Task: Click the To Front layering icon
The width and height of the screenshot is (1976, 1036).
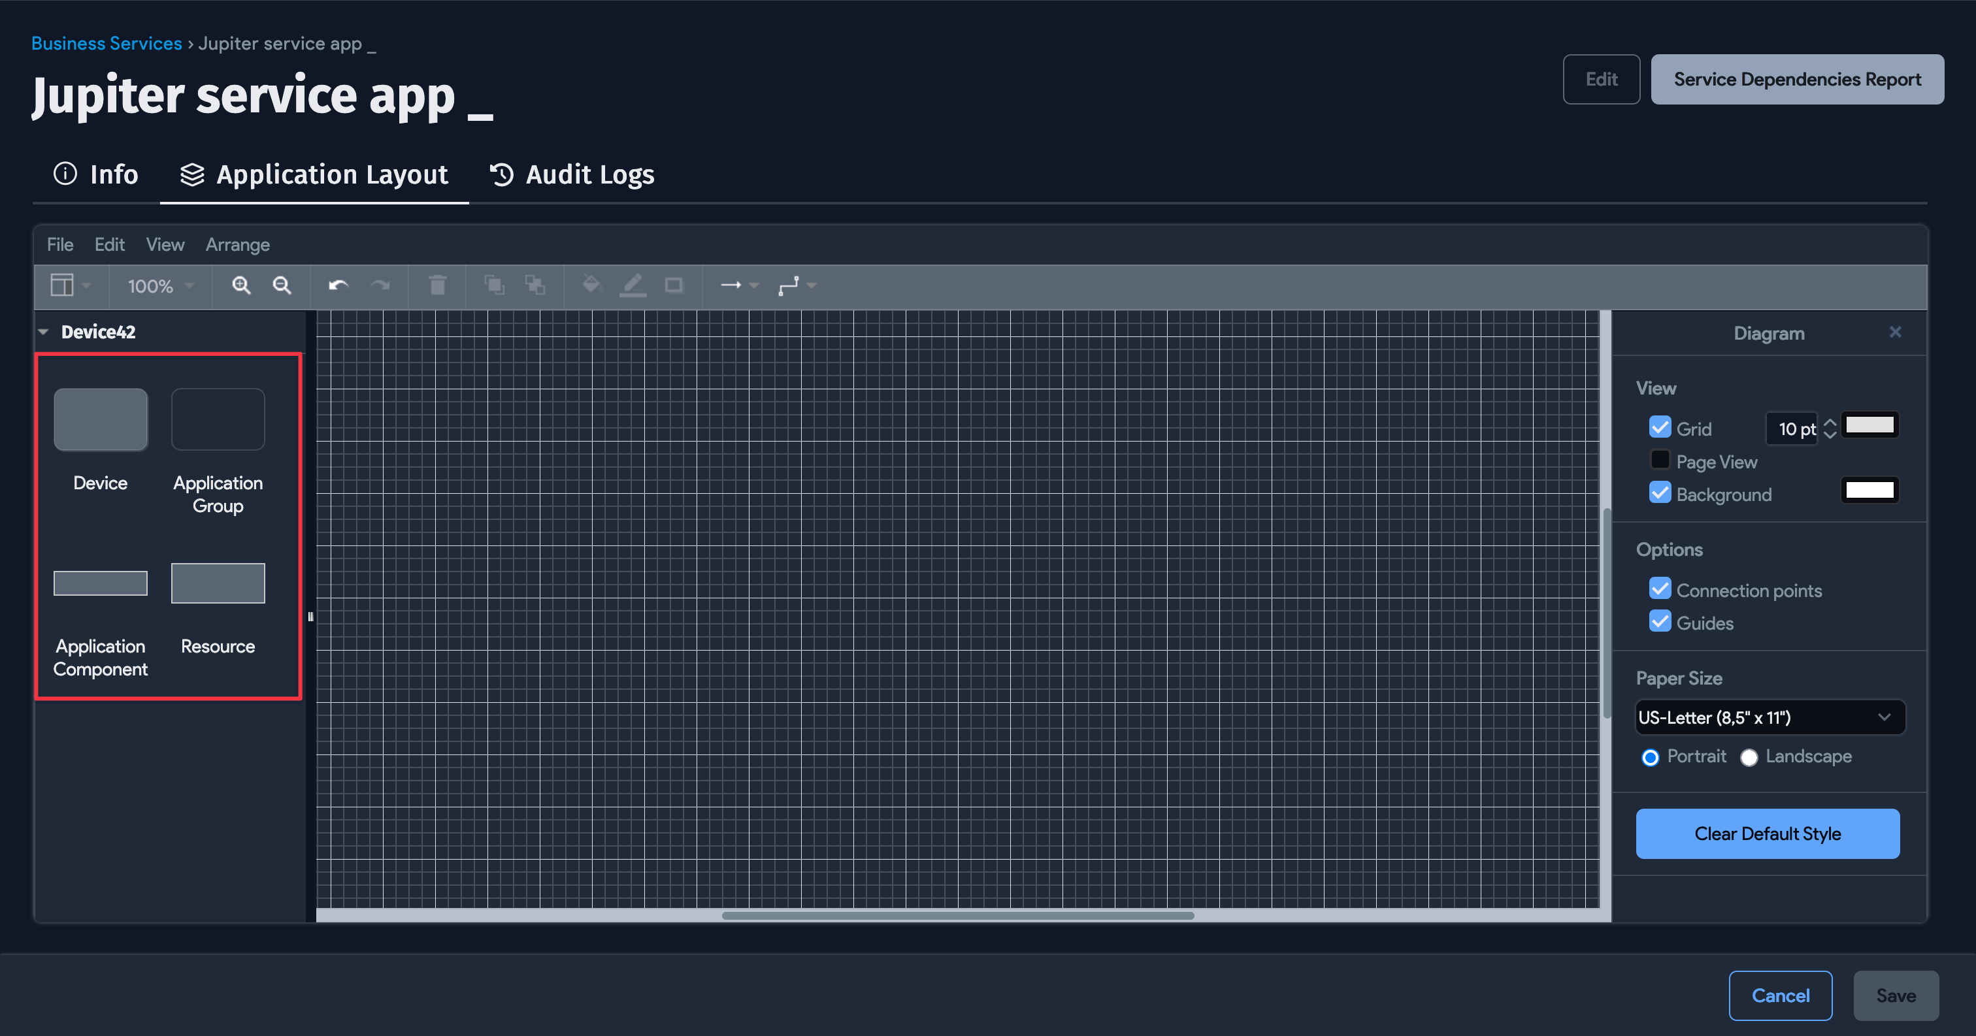Action: tap(494, 286)
